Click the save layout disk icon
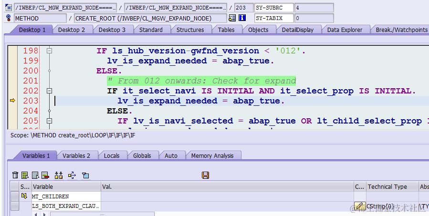The height and width of the screenshot is (216, 429). [206, 175]
